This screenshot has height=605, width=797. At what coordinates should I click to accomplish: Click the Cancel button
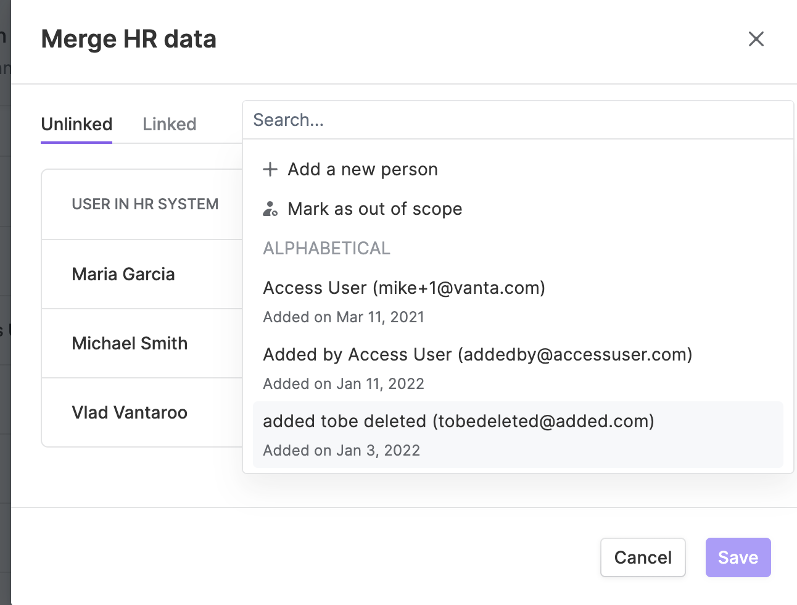(x=643, y=557)
